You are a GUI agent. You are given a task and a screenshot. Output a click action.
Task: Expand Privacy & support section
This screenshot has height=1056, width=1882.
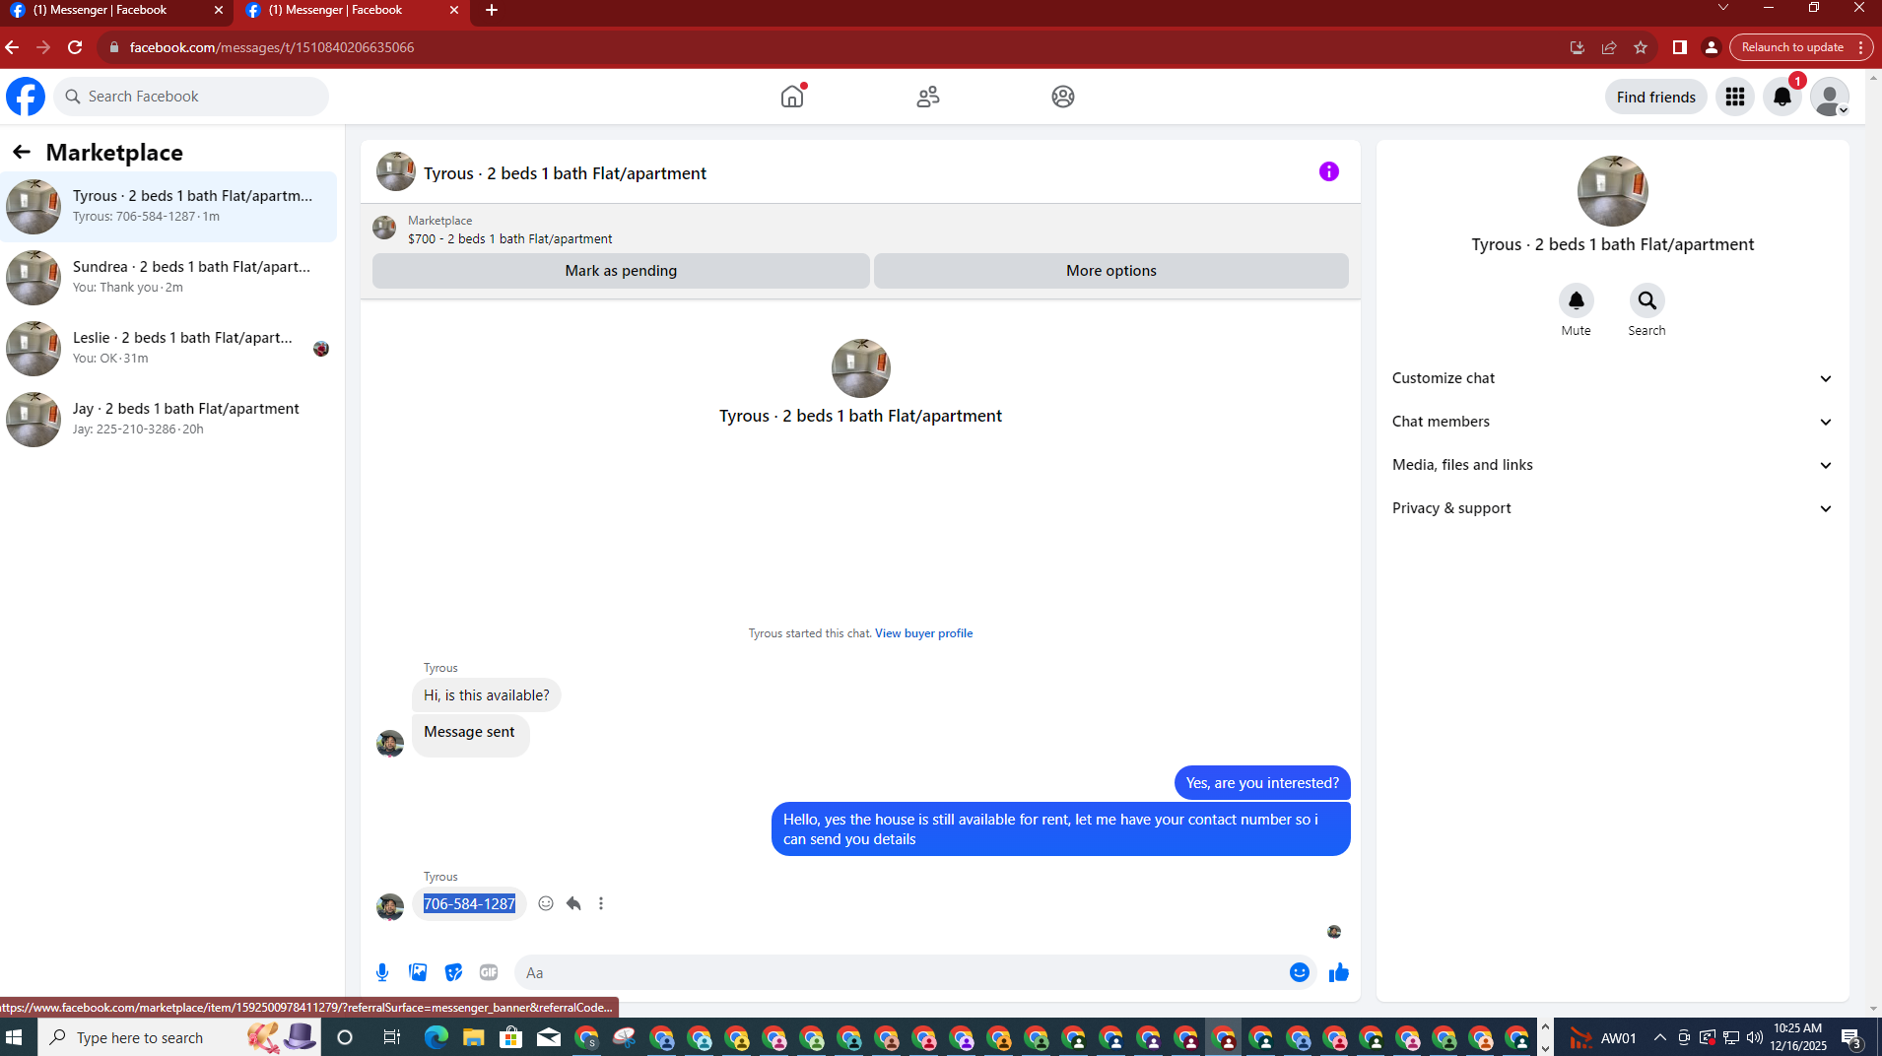1612,508
